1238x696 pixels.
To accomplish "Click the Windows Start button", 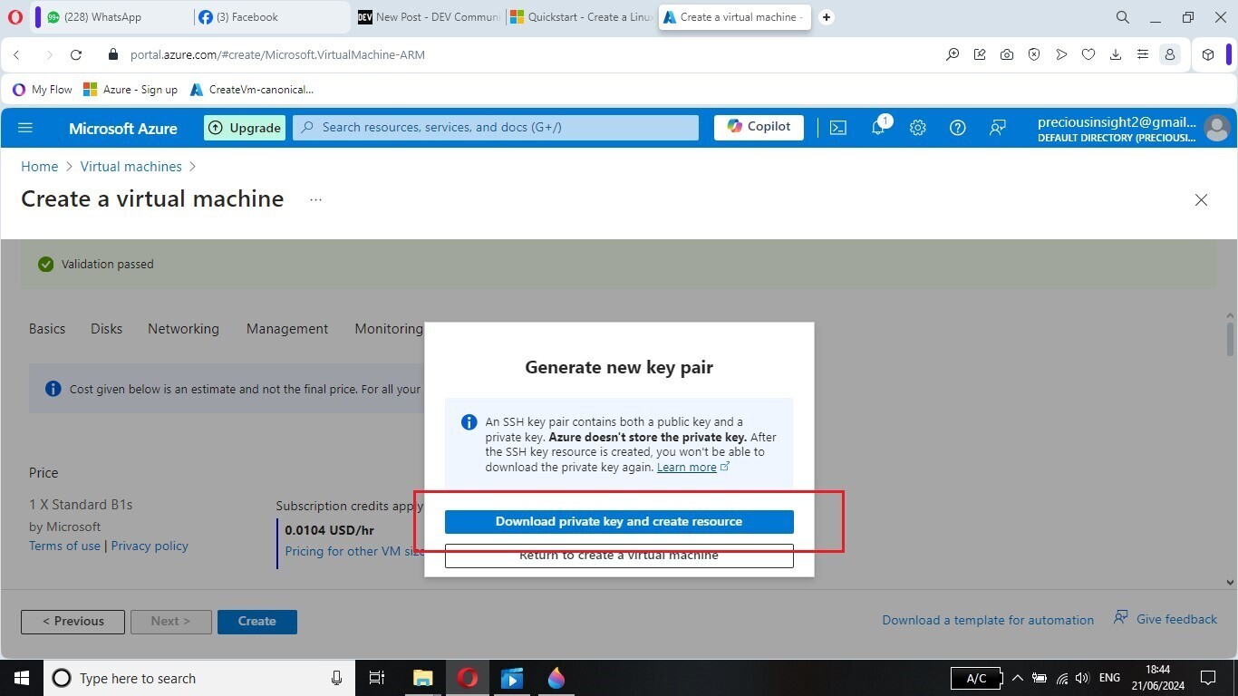I will pyautogui.click(x=21, y=678).
